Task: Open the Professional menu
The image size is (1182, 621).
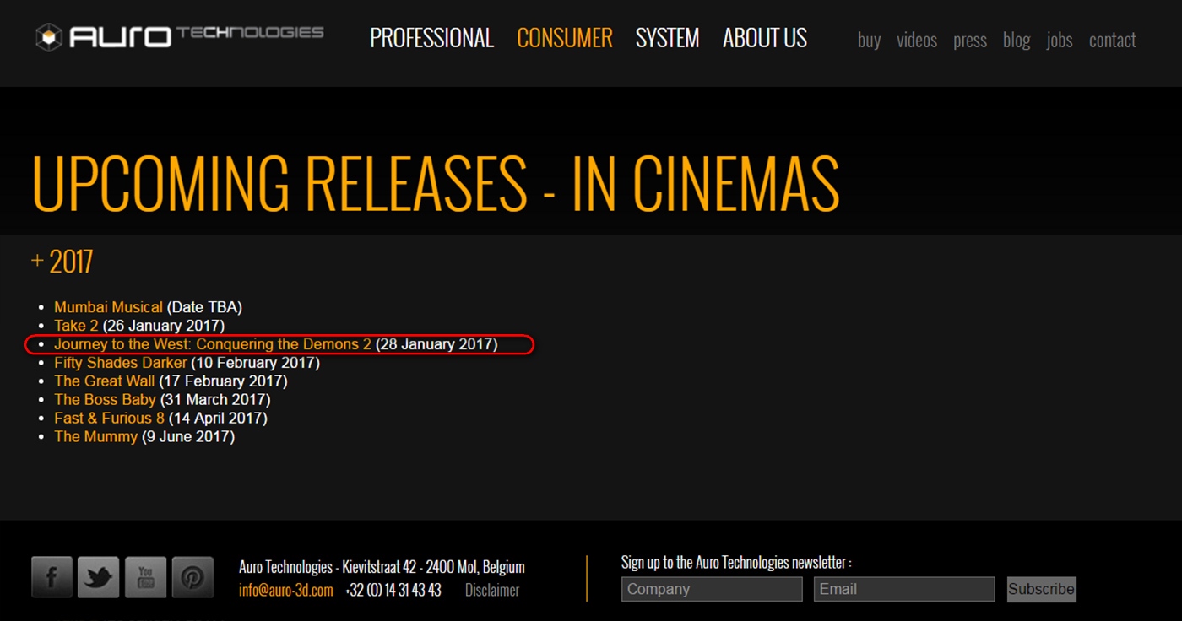Action: pyautogui.click(x=431, y=38)
